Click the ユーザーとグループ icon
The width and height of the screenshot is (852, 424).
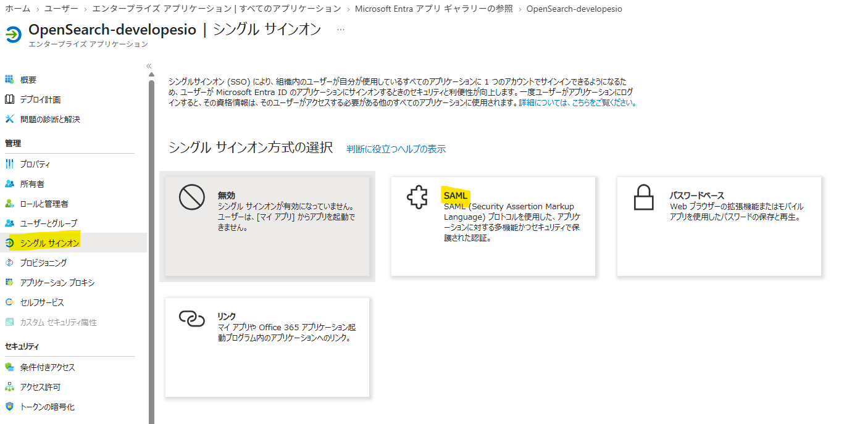(x=9, y=223)
